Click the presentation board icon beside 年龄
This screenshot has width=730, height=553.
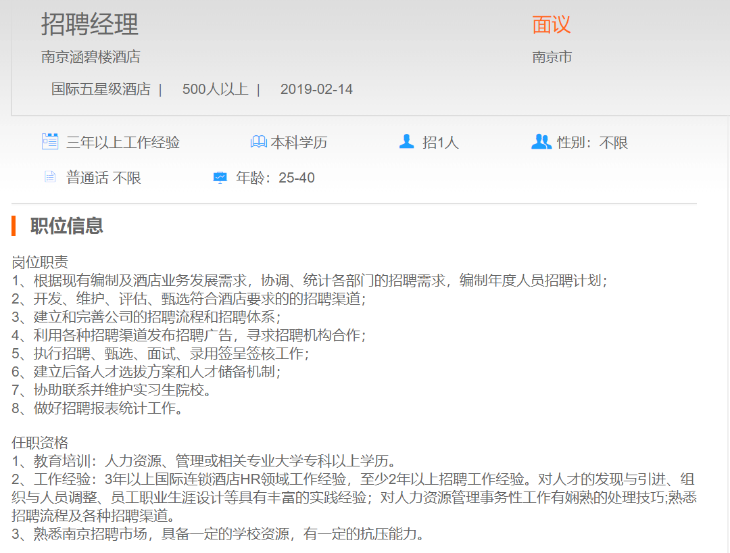click(x=220, y=178)
